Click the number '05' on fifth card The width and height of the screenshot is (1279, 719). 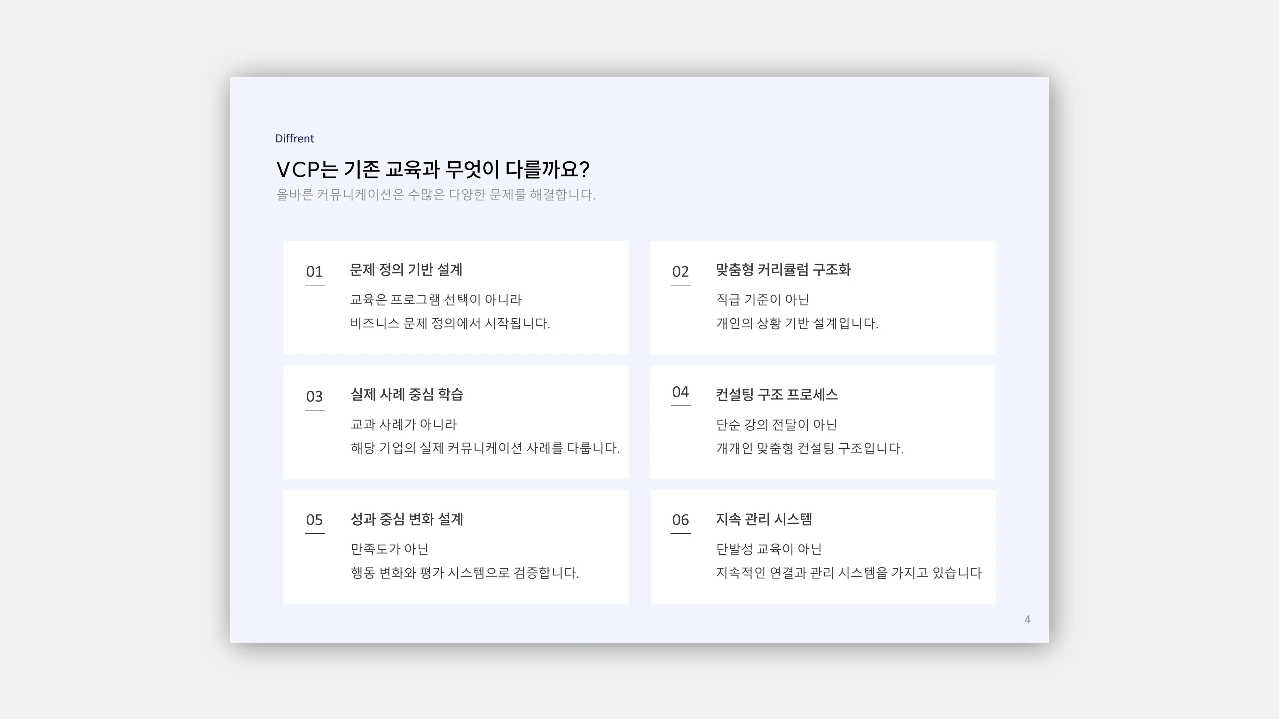coord(314,520)
